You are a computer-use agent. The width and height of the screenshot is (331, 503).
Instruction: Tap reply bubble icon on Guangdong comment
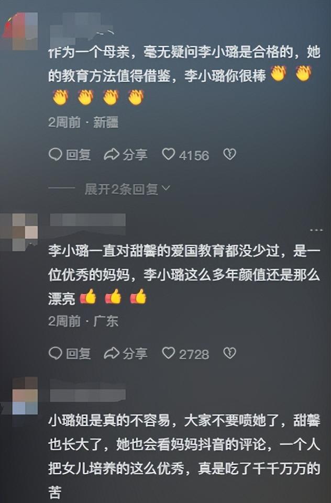pyautogui.click(x=55, y=353)
